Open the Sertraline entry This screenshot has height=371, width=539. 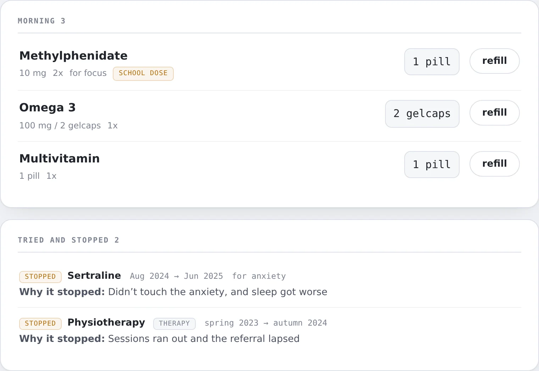point(94,276)
